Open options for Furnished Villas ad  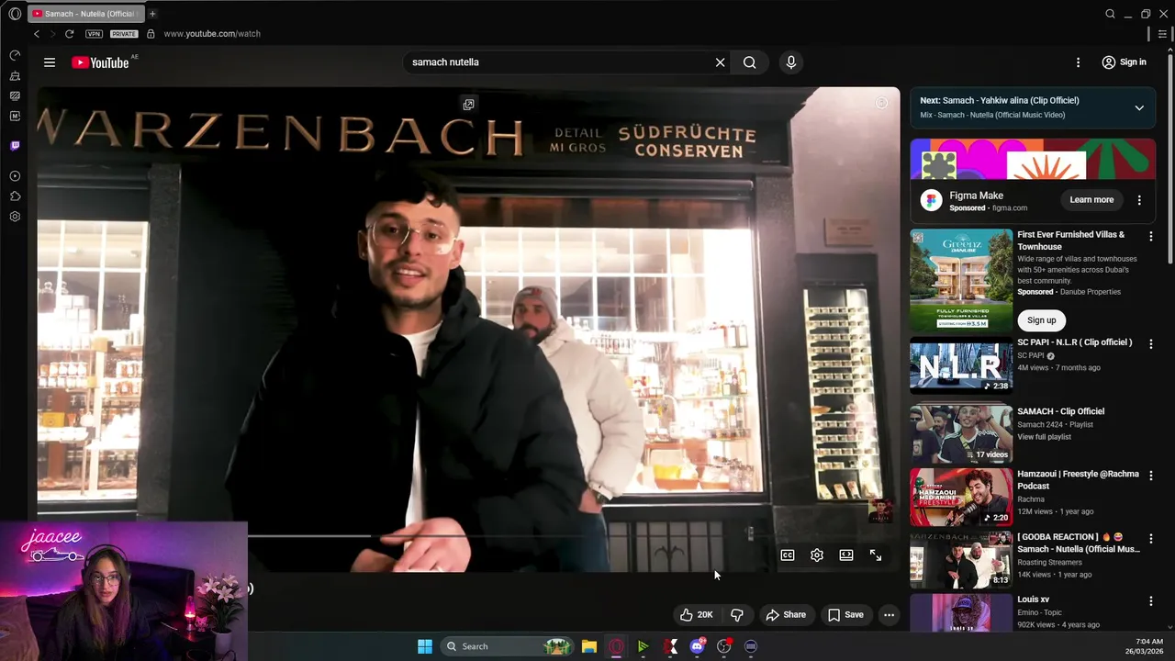(x=1150, y=237)
